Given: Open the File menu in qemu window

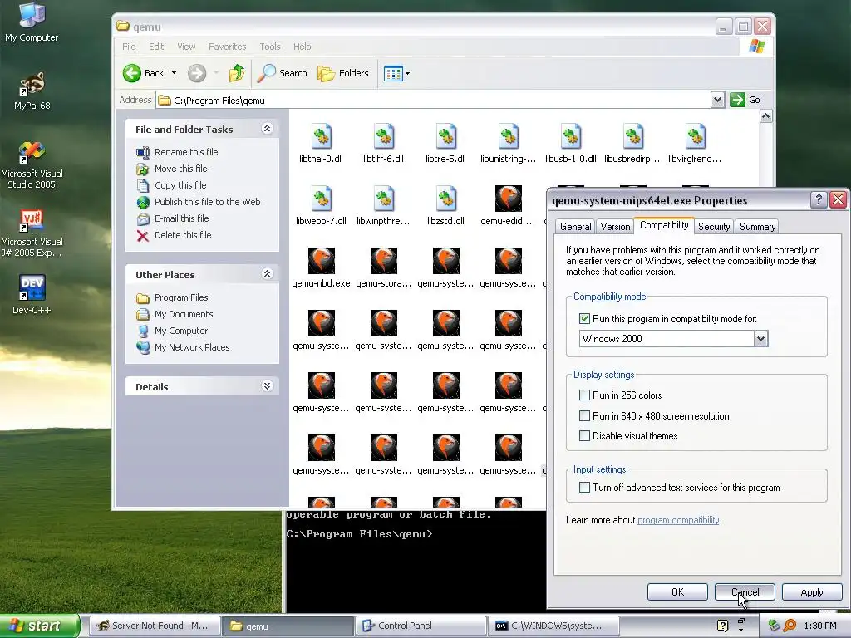Looking at the screenshot, I should [129, 47].
